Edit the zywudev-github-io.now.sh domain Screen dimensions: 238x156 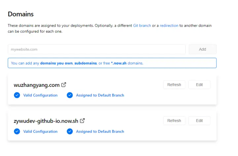[199, 121]
